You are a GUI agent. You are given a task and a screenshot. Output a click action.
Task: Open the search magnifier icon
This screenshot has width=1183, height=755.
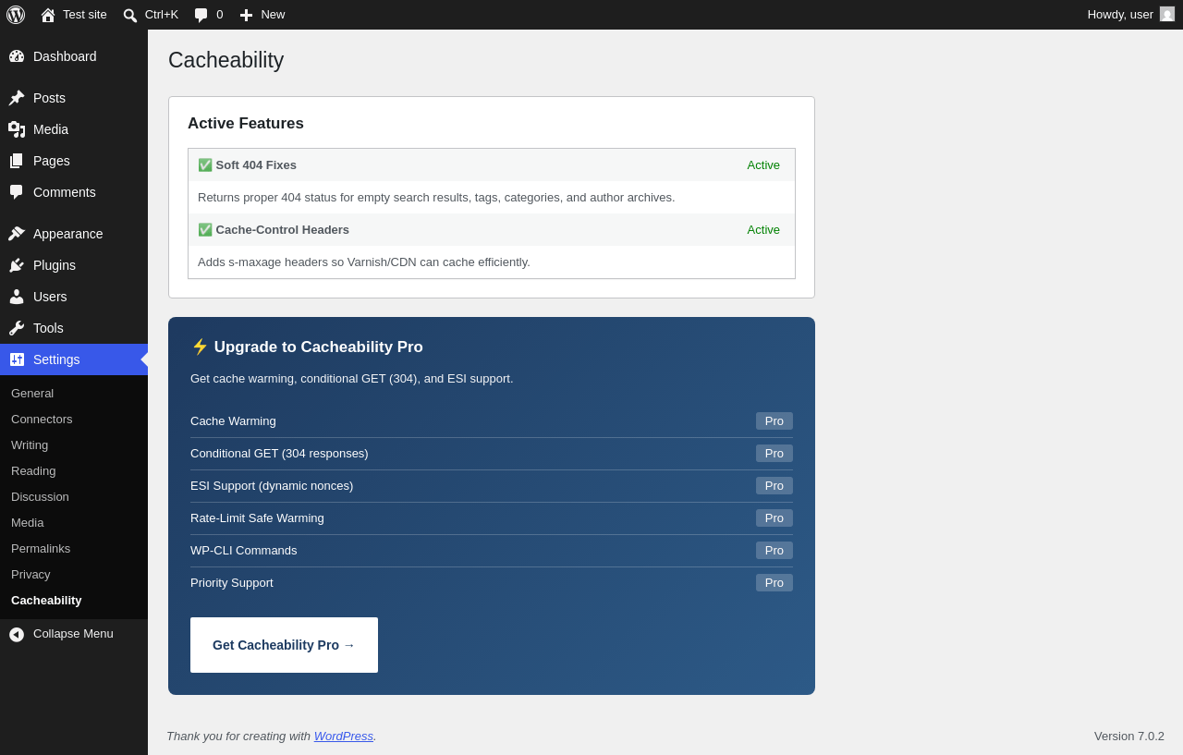(130, 15)
